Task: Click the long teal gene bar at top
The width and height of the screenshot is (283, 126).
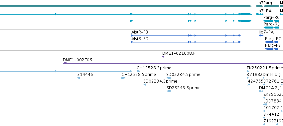Action: (126, 6)
